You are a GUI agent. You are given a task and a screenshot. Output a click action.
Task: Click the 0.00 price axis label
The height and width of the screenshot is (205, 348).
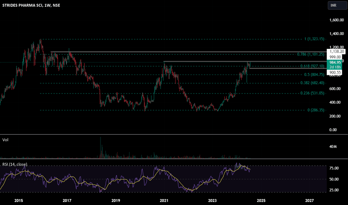pyautogui.click(x=333, y=130)
